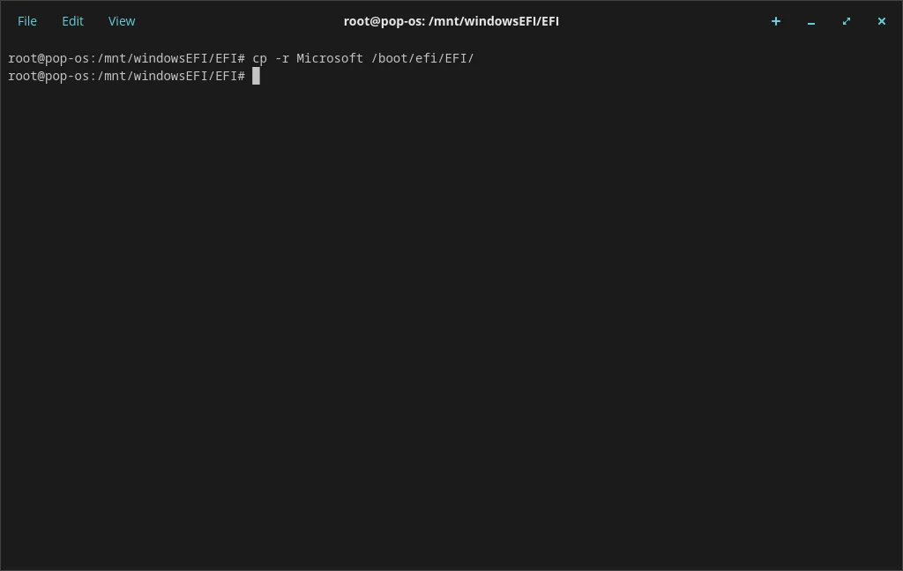903x571 pixels.
Task: Open the View menu
Action: pyautogui.click(x=122, y=21)
